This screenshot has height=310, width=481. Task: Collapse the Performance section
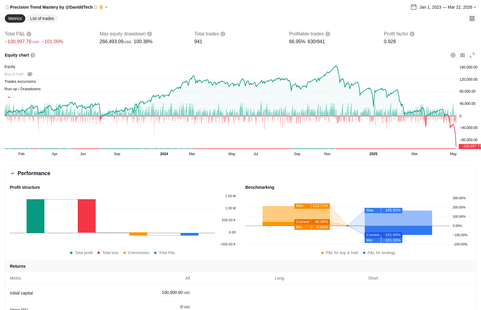[13, 173]
